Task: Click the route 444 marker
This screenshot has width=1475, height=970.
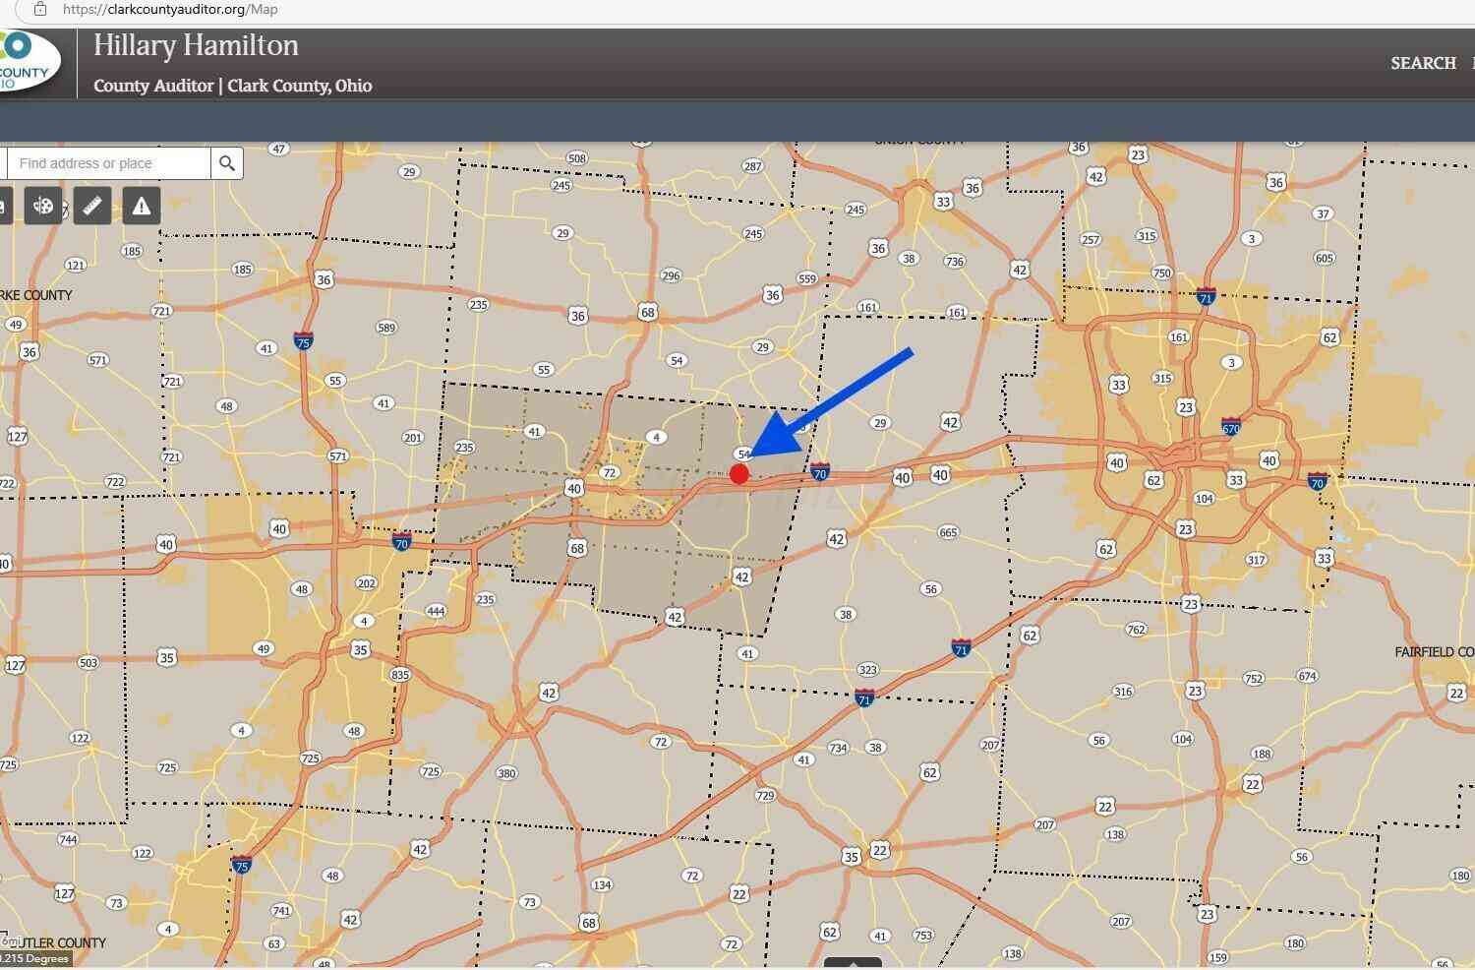Action: tap(436, 611)
